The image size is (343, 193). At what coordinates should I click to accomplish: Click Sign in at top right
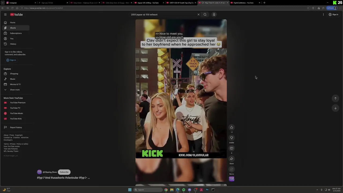(x=333, y=14)
